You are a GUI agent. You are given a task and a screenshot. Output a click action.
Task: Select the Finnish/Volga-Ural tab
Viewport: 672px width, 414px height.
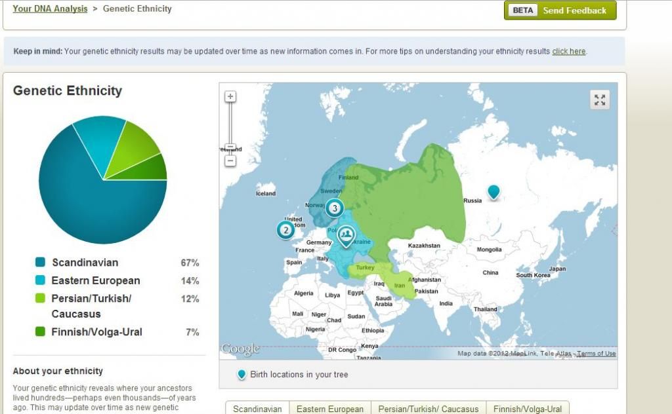click(x=528, y=409)
